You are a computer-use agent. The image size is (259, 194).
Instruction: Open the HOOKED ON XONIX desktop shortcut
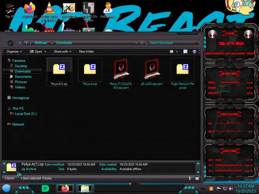(89, 12)
